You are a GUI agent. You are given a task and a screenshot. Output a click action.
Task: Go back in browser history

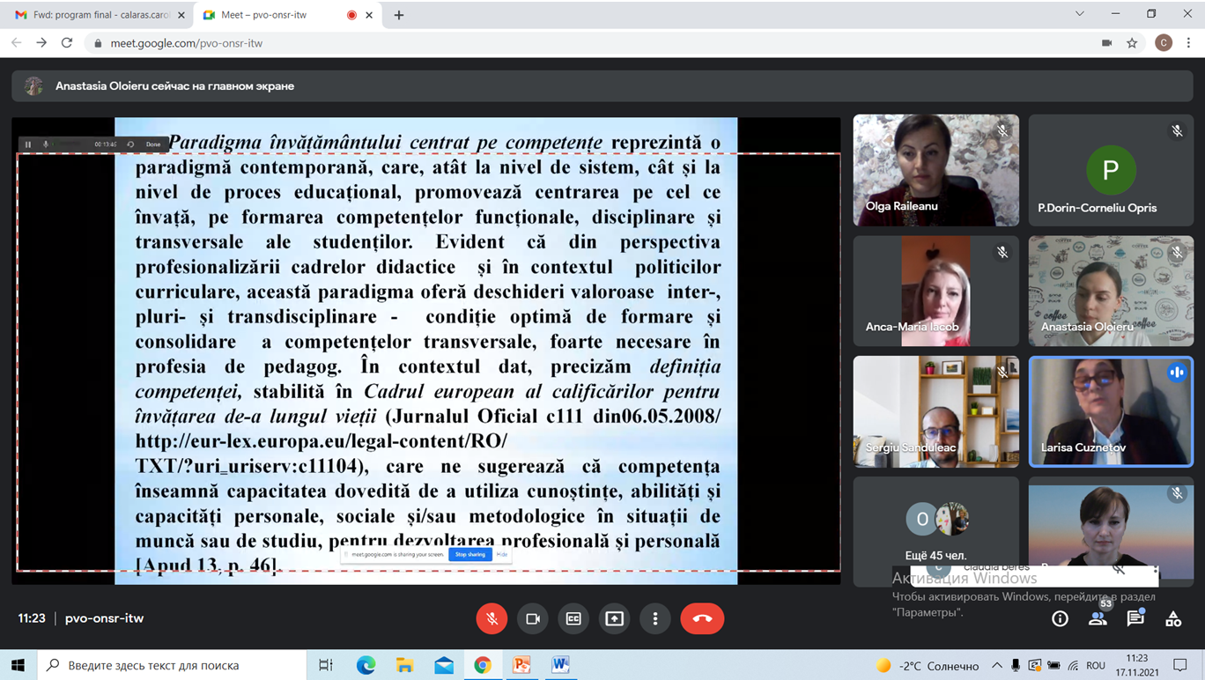(x=17, y=42)
